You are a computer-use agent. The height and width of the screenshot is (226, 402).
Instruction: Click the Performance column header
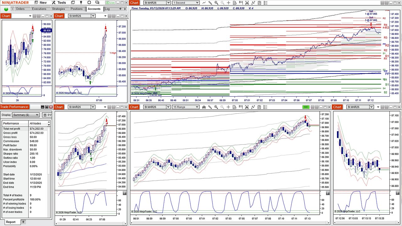tap(15, 123)
